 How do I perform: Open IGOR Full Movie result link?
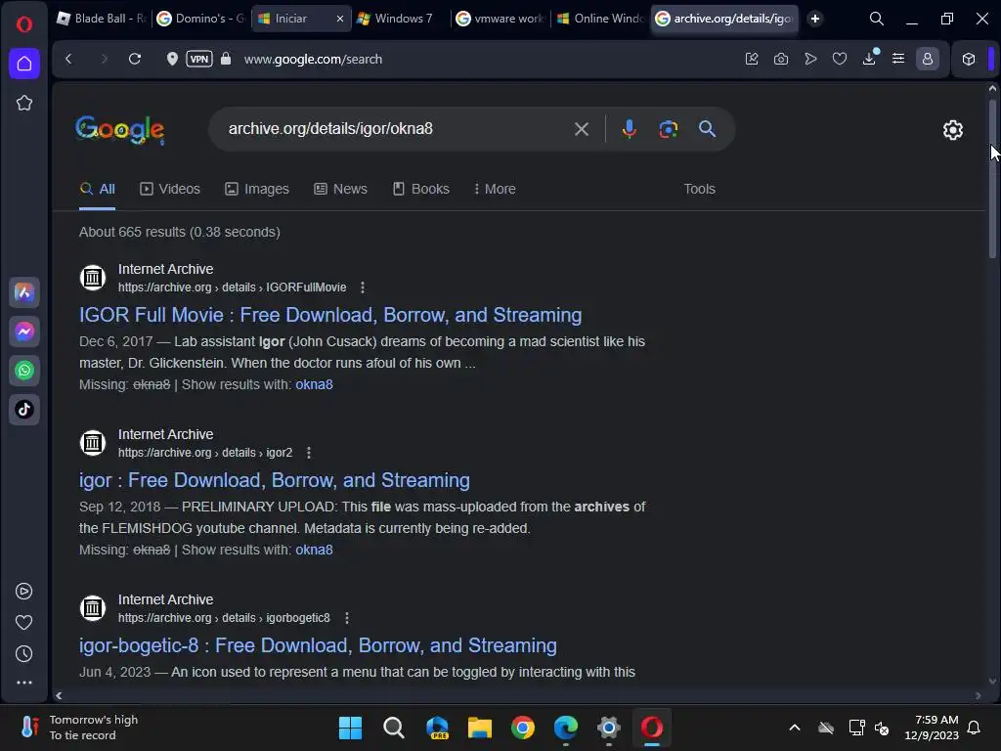[x=330, y=315]
